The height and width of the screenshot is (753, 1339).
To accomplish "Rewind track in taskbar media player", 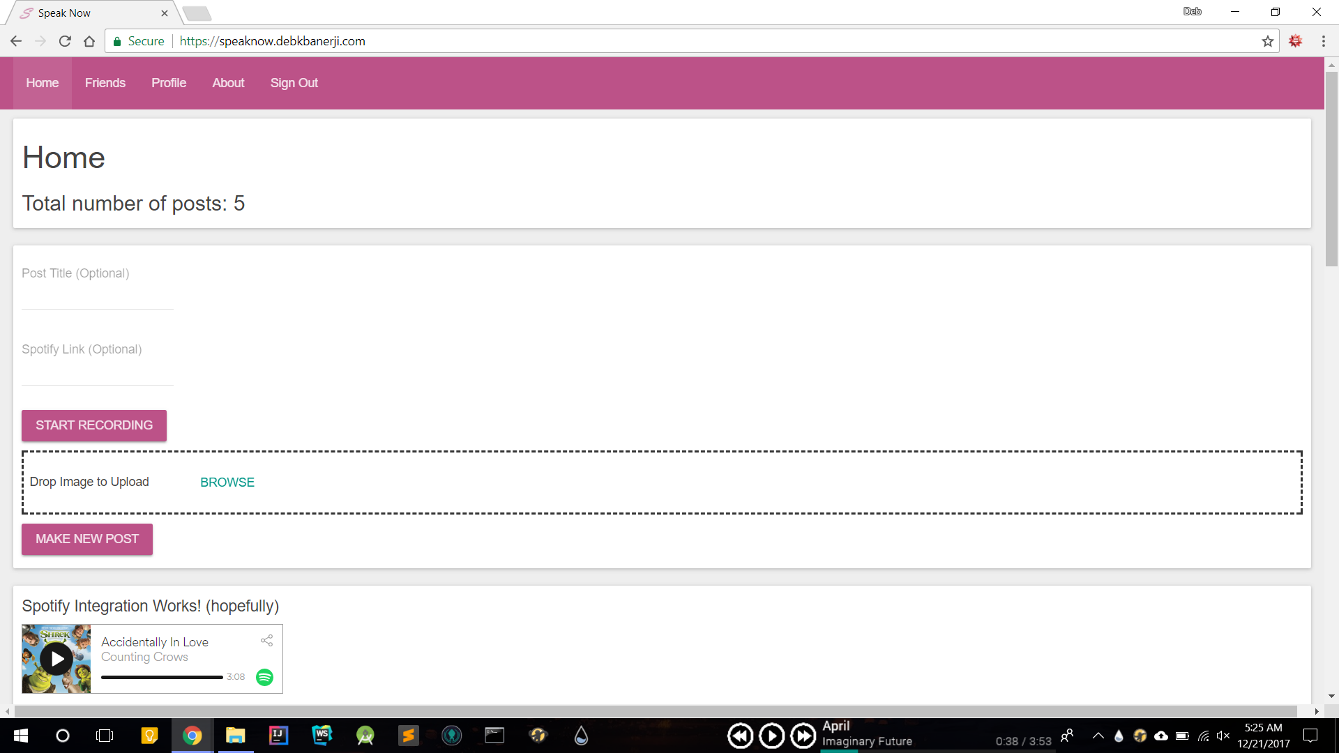I will [740, 736].
